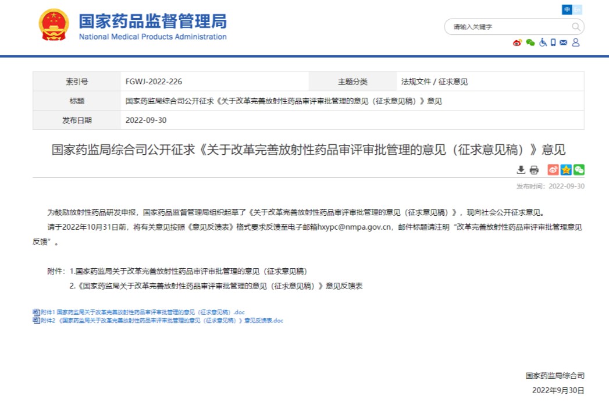Open the user login icon
The height and width of the screenshot is (406, 609).
tap(576, 43)
